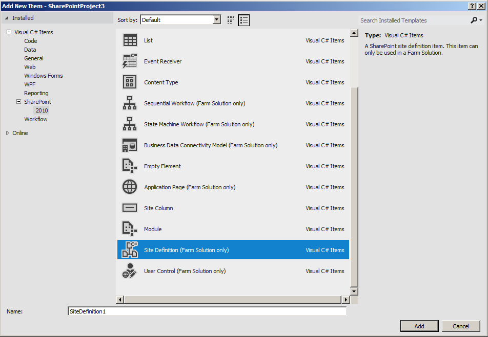Viewport: 488px width, 337px height.
Task: Click the Name input field
Action: point(207,311)
